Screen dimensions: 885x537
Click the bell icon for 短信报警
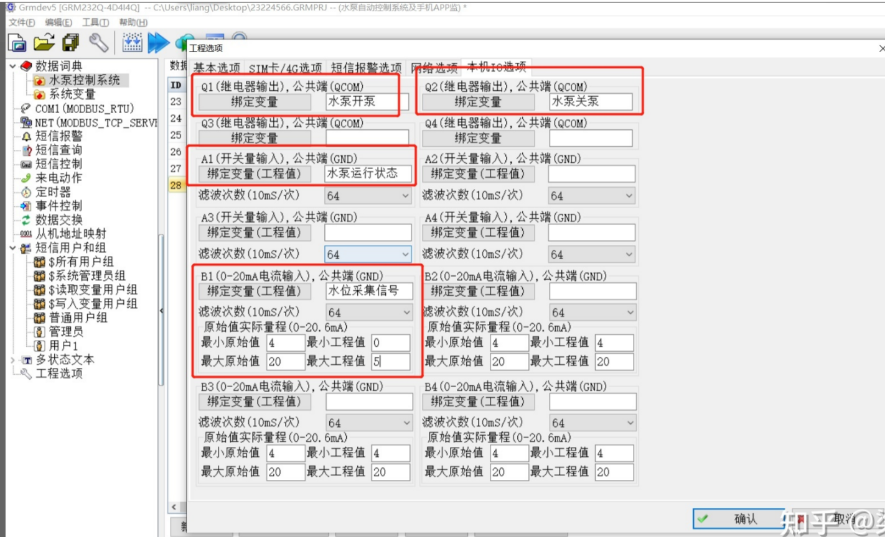(26, 136)
